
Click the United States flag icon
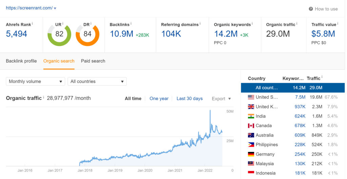(x=251, y=97)
